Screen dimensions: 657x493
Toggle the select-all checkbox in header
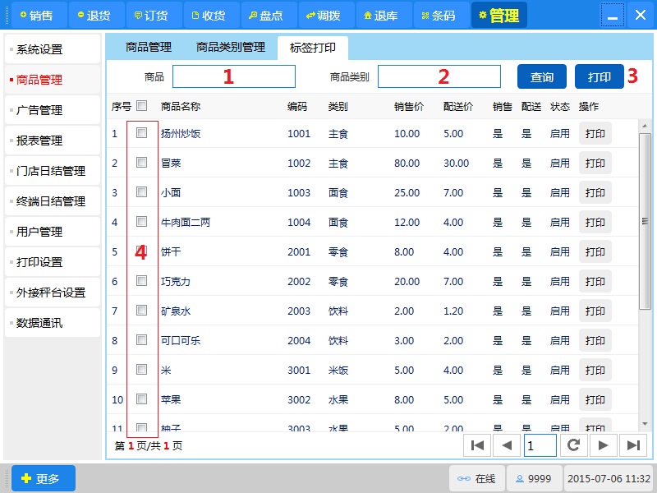141,106
